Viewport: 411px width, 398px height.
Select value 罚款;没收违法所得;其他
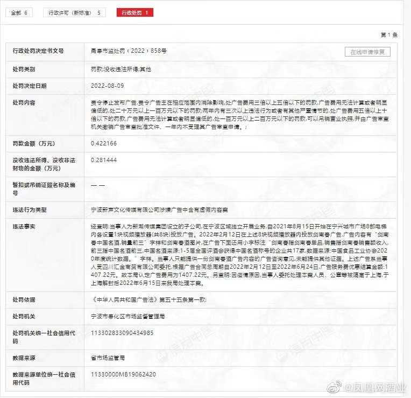coord(121,69)
